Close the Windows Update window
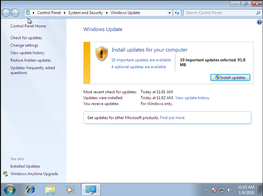Viewport: 263px width, 196px height. [x=257, y=4]
